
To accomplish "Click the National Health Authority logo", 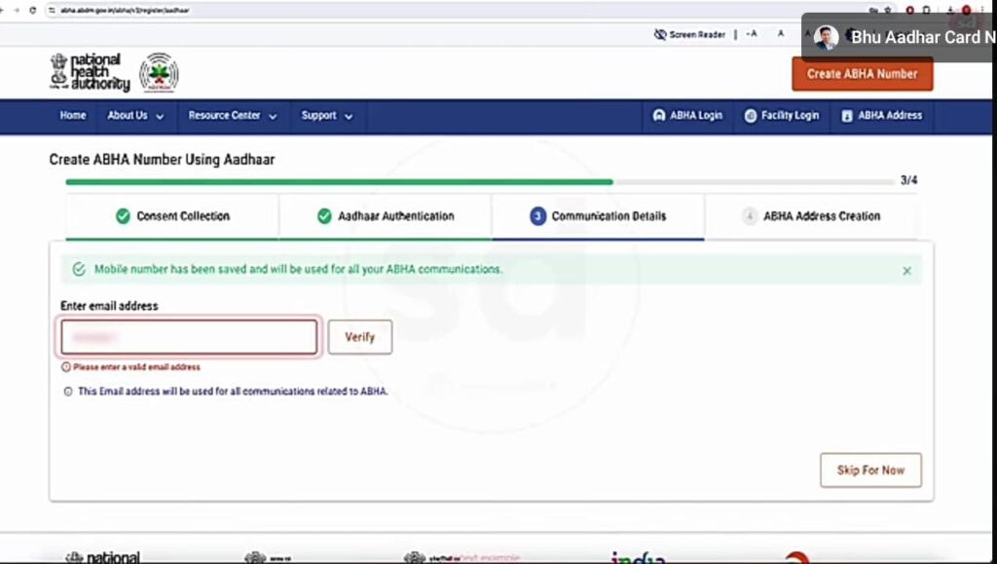I will tap(90, 72).
